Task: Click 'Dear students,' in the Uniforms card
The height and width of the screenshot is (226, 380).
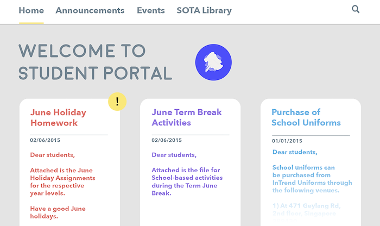Action: 295,152
